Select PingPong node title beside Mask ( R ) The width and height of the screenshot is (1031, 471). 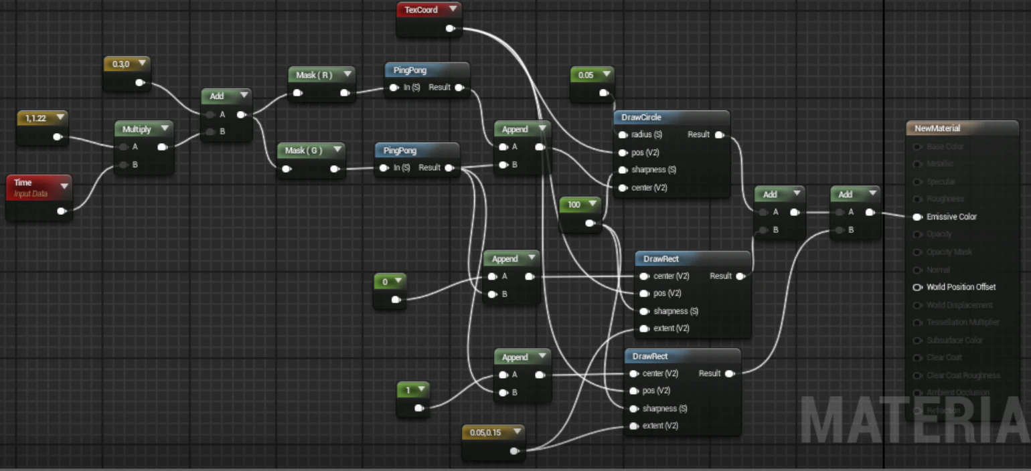[410, 71]
